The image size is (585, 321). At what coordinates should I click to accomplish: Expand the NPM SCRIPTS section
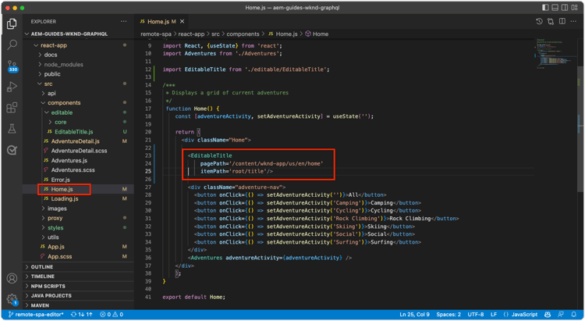[48, 285]
